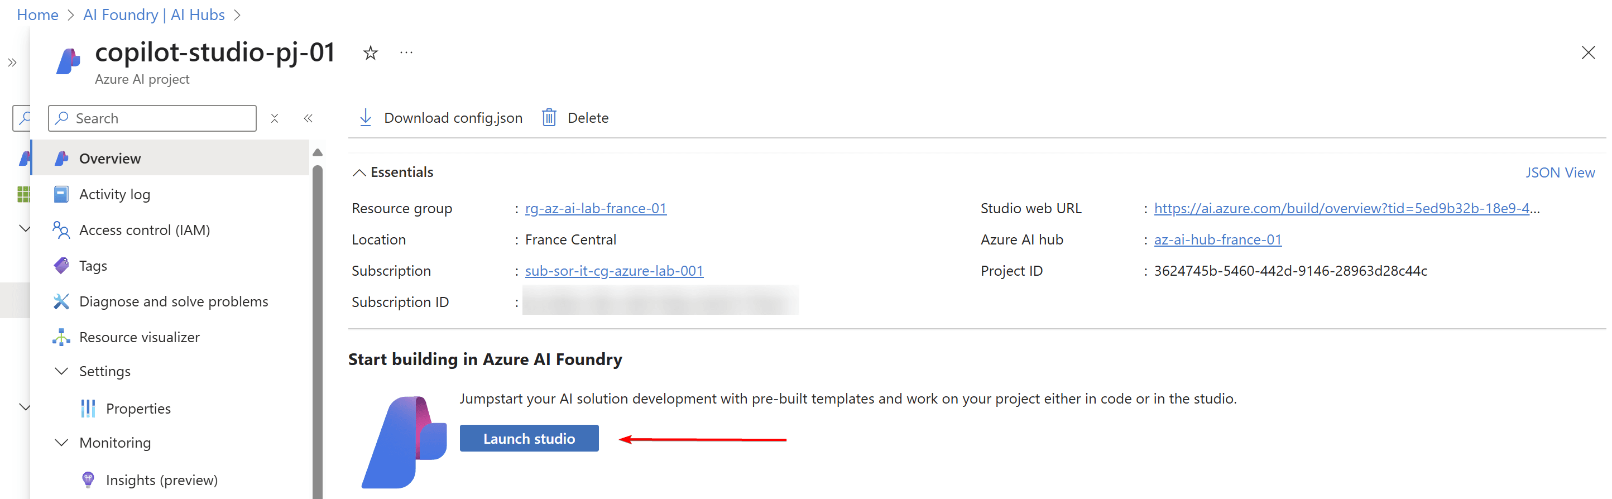Collapse the Essentials section
Viewport: 1612px width, 499px height.
click(x=359, y=172)
